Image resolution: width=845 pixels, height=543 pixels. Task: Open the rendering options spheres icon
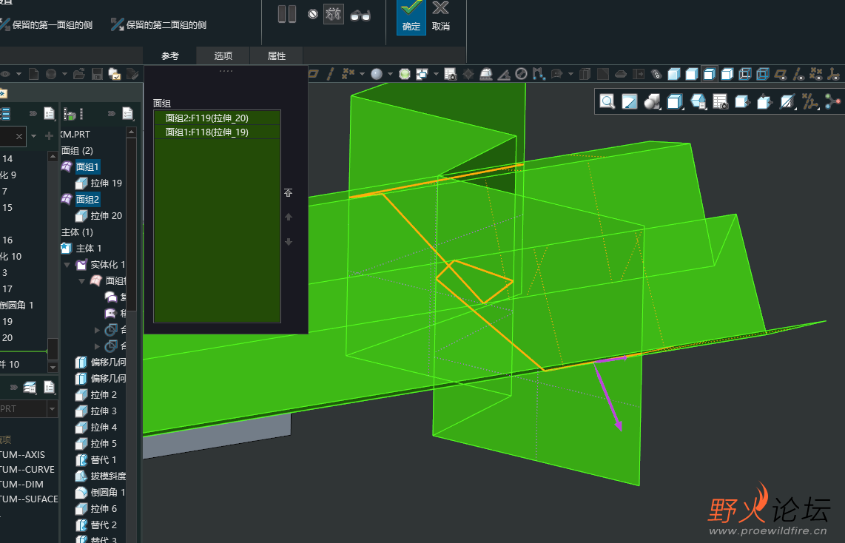pos(652,101)
